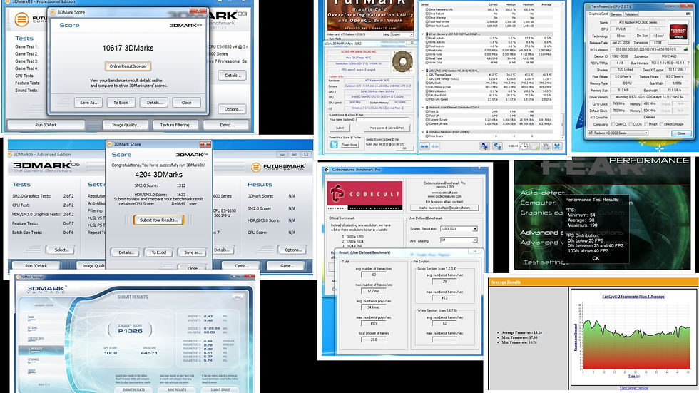This screenshot has width=699, height=393.
Task: Collapse Windows Hardware Errors group in HWiNFO
Action: [x=423, y=132]
